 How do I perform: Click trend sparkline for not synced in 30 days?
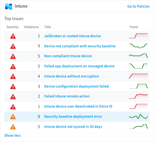(x=138, y=127)
